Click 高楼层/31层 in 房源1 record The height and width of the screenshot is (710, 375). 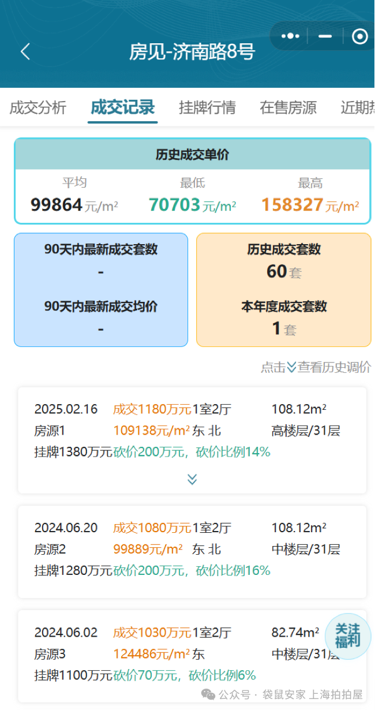pos(306,431)
